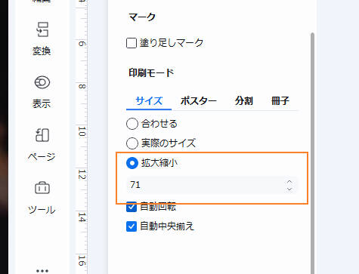Switch to the 冊子 tab
The image size is (359, 274).
click(280, 101)
